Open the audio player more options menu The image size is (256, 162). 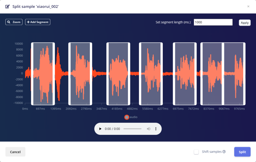[156, 129]
